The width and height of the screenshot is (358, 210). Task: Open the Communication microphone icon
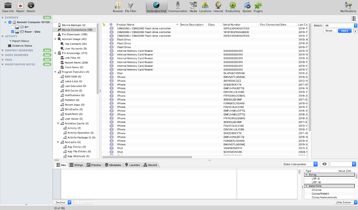(x=178, y=5)
